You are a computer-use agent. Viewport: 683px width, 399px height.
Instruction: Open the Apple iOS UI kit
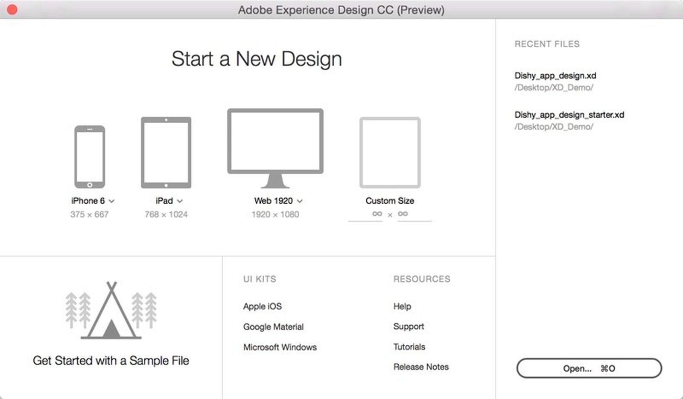point(263,306)
